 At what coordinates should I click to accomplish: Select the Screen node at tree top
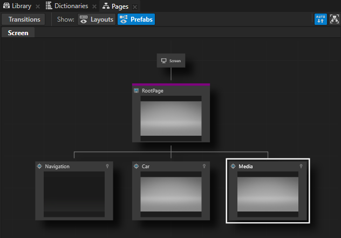pos(171,61)
